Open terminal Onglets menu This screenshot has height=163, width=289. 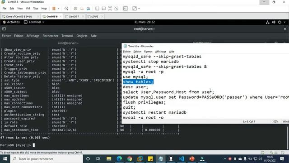(x=82, y=36)
